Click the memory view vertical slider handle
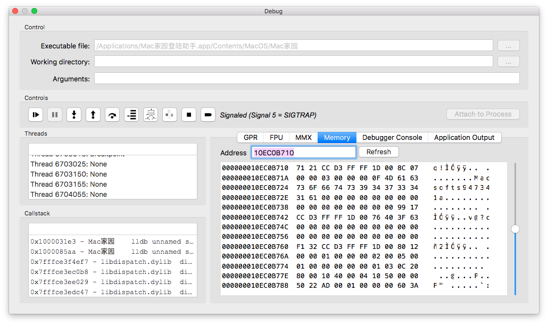Screen dimensions: 548x325 coord(515,229)
